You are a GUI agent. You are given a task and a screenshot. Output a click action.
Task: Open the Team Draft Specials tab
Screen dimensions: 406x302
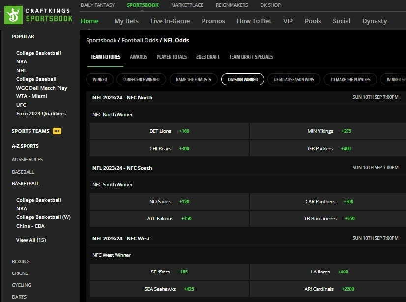pos(251,57)
